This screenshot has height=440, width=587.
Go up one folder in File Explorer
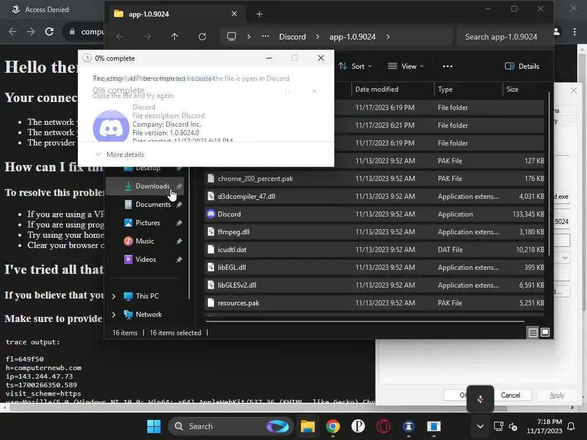tap(174, 37)
